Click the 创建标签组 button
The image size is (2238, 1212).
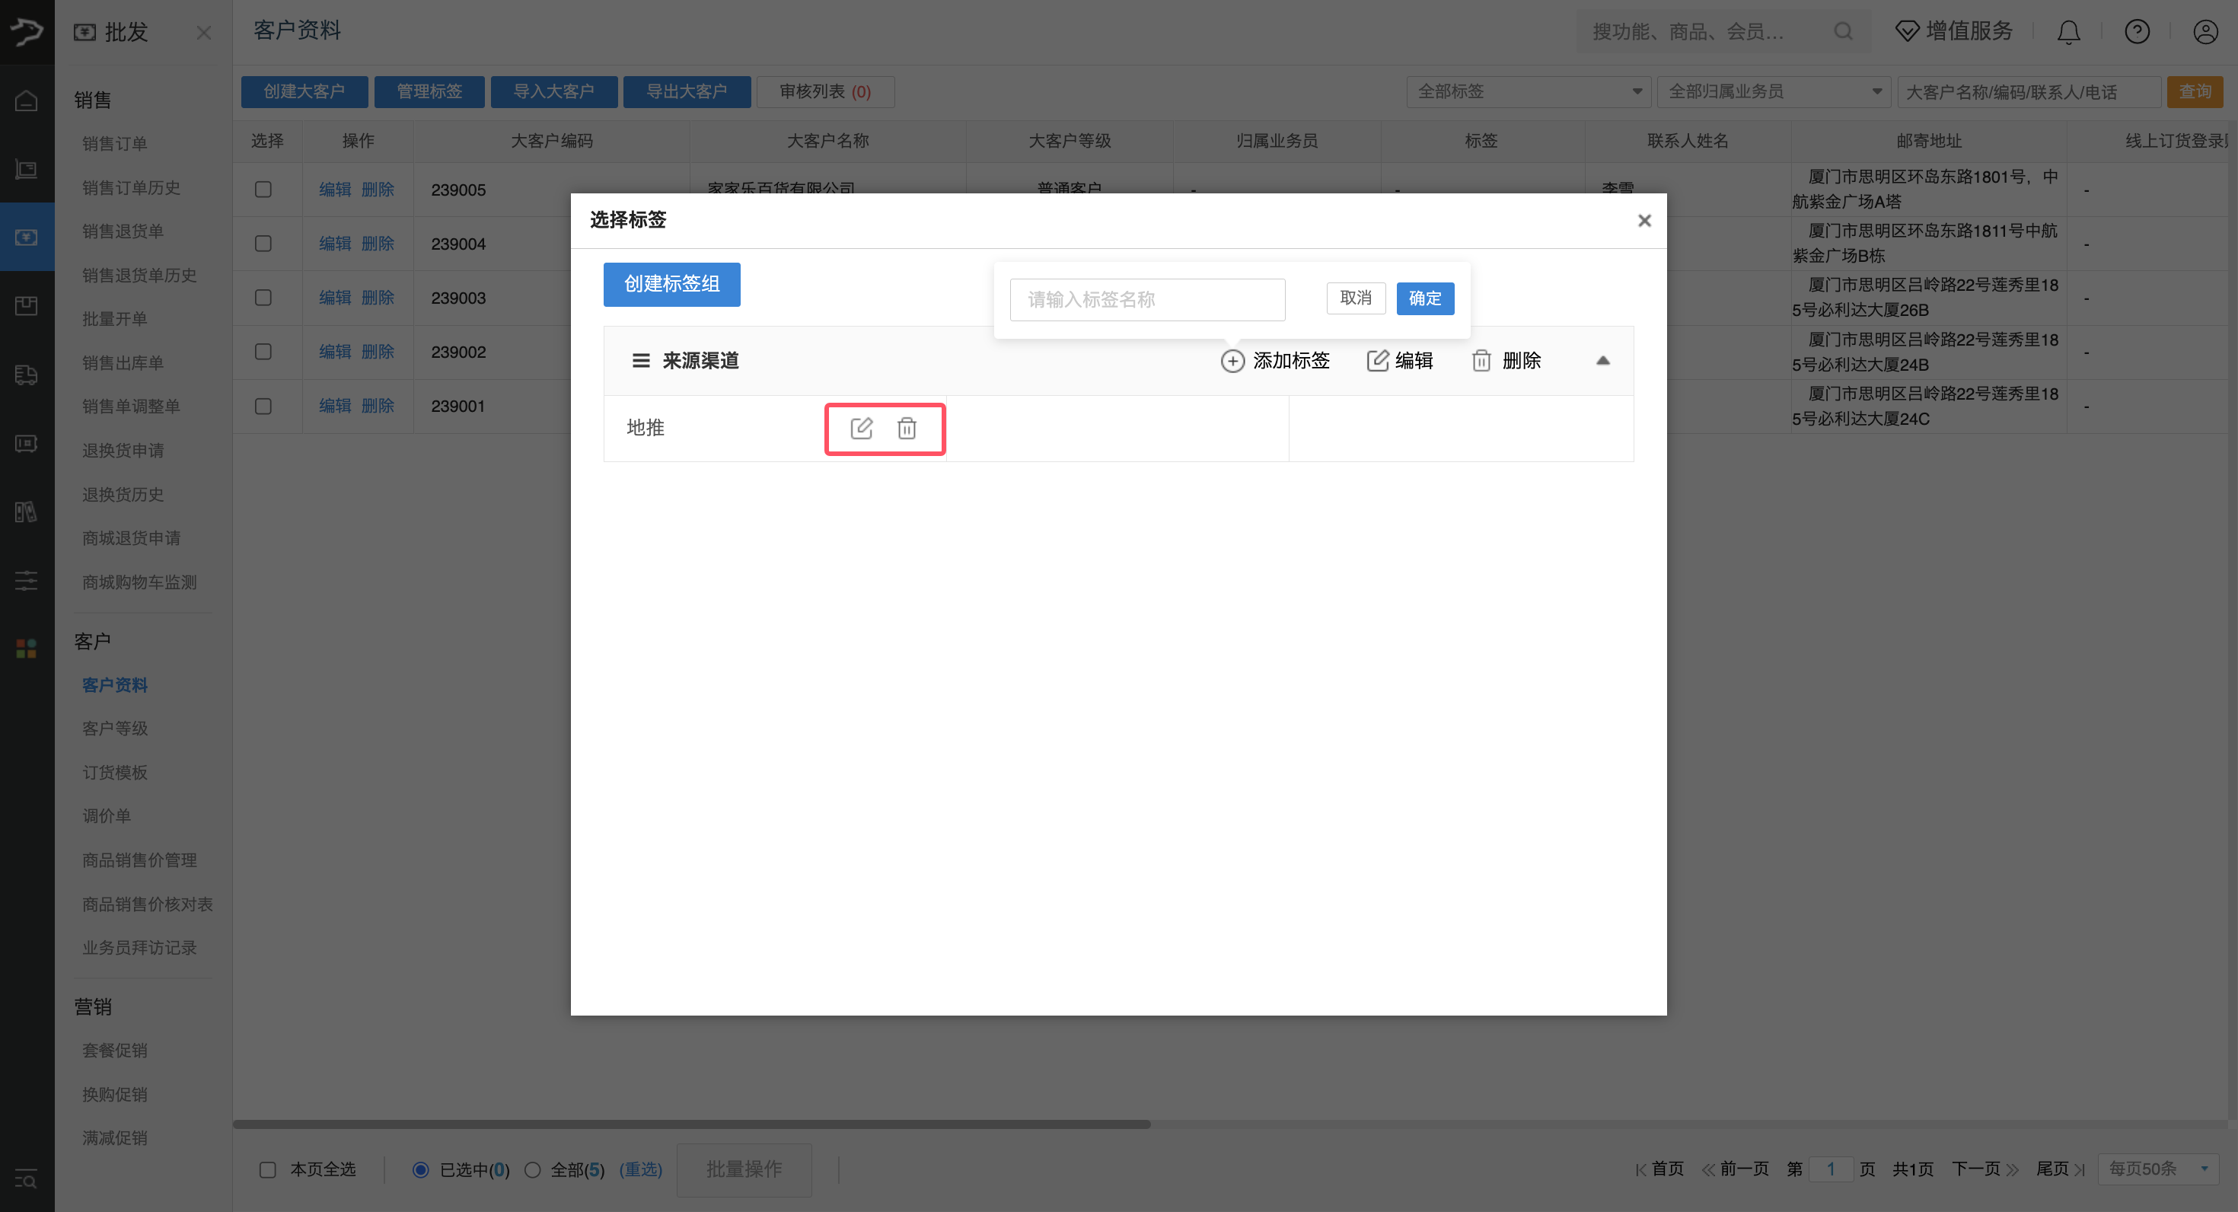pyautogui.click(x=671, y=284)
